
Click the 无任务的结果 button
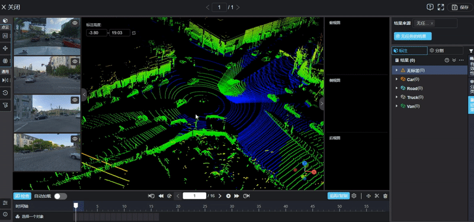click(x=412, y=36)
